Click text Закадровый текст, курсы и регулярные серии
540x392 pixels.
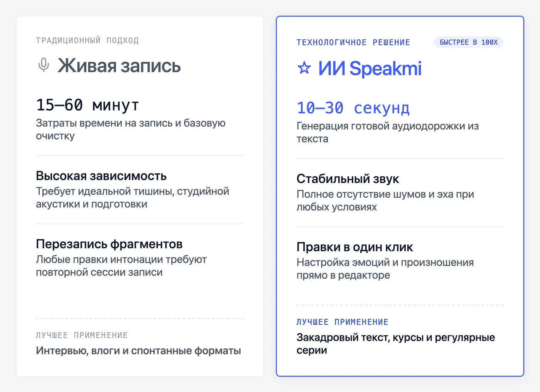click(x=396, y=344)
